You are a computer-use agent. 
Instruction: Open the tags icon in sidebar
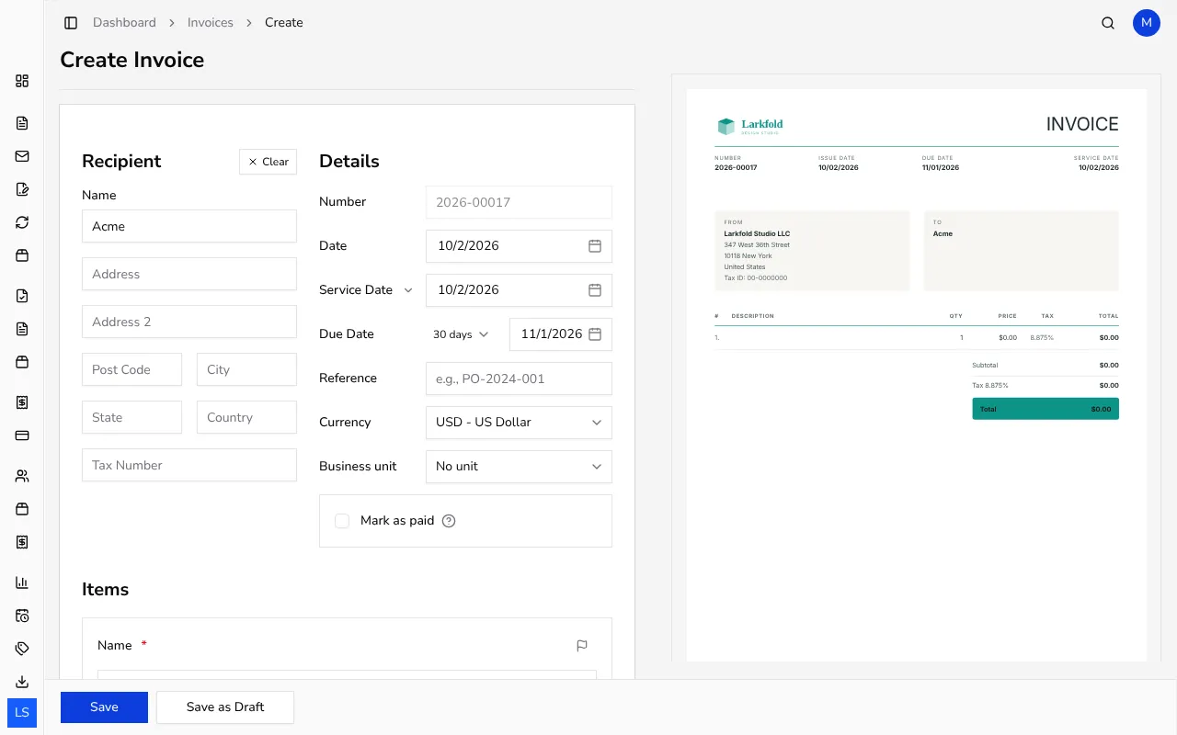tap(22, 649)
